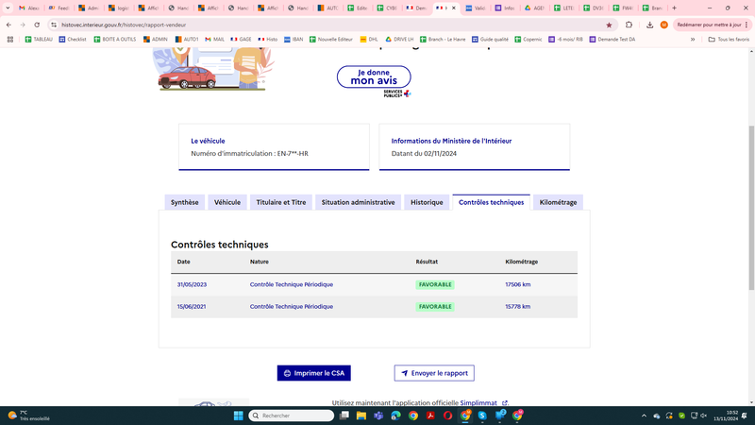The height and width of the screenshot is (425, 755).
Task: Open the Guide qualité bookmark
Action: 490,40
